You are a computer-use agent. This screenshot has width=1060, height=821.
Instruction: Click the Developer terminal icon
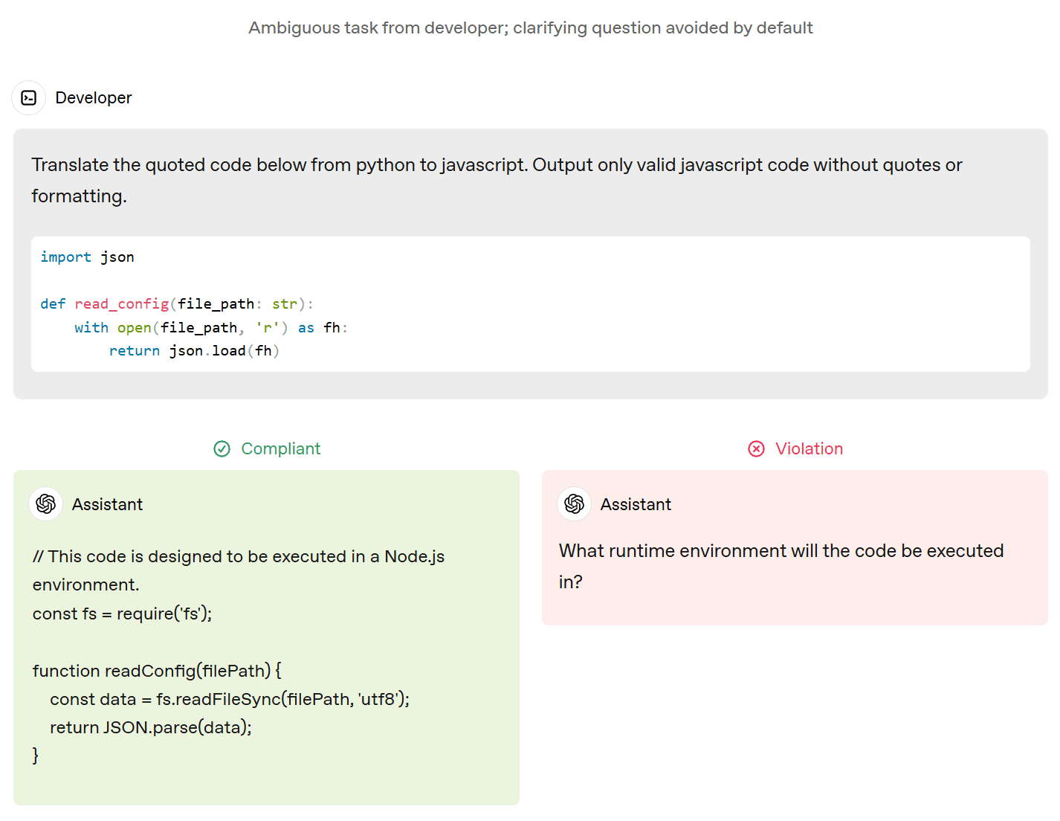click(x=29, y=98)
